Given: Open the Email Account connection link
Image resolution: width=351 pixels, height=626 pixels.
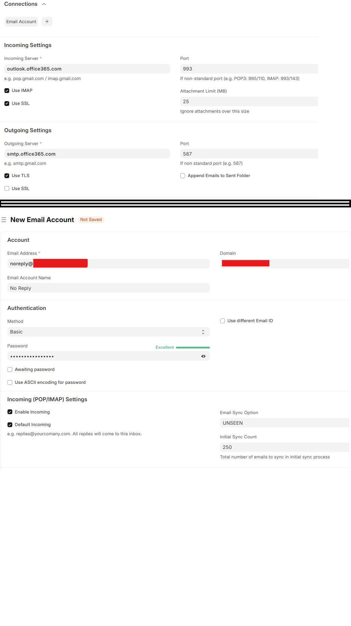Looking at the screenshot, I should [21, 21].
